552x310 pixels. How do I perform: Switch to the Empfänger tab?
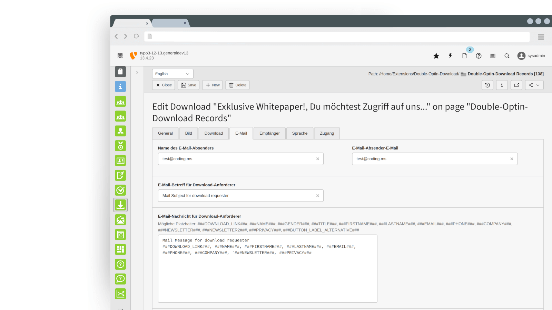(x=269, y=133)
